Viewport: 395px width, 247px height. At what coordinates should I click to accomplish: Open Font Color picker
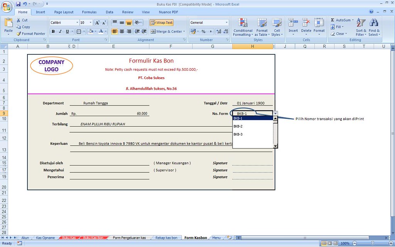point(101,32)
